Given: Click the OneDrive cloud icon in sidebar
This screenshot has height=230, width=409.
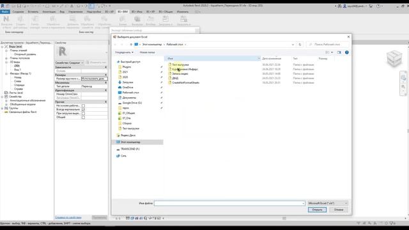Looking at the screenshot, I should (120, 88).
